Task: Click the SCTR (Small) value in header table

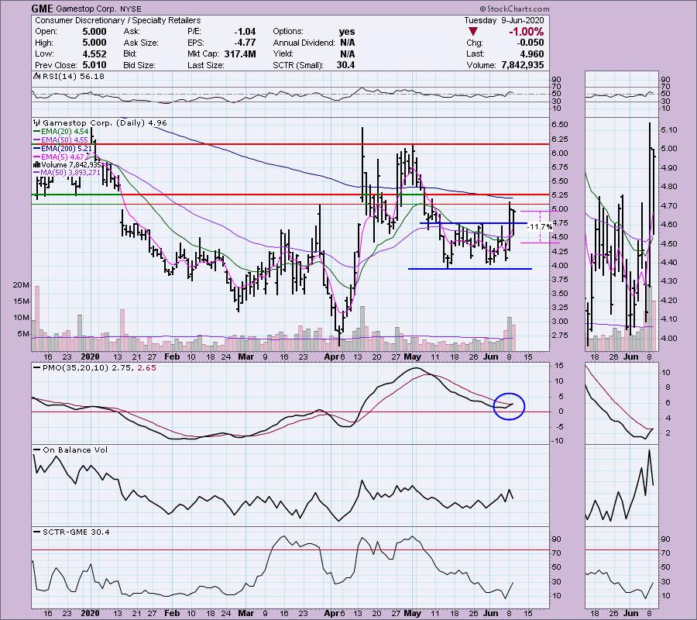Action: [x=345, y=65]
